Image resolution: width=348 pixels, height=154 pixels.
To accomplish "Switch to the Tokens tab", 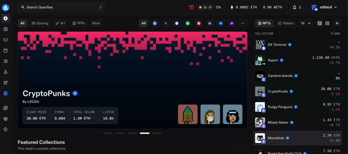I will [x=286, y=23].
